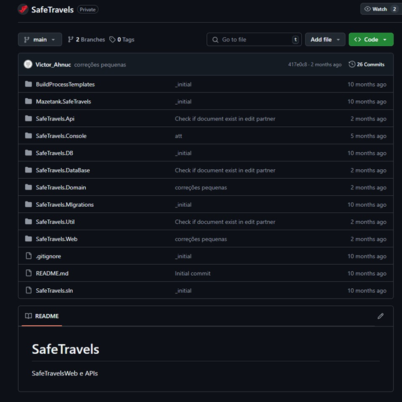This screenshot has width=402, height=402.
Task: Click the folder icon beside BuildProcessTemplates
Action: coord(29,85)
